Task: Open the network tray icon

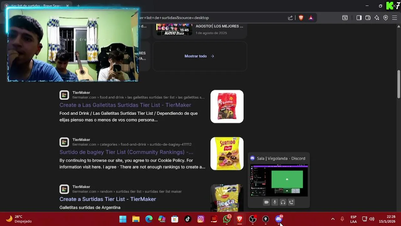Action: pyautogui.click(x=365, y=219)
